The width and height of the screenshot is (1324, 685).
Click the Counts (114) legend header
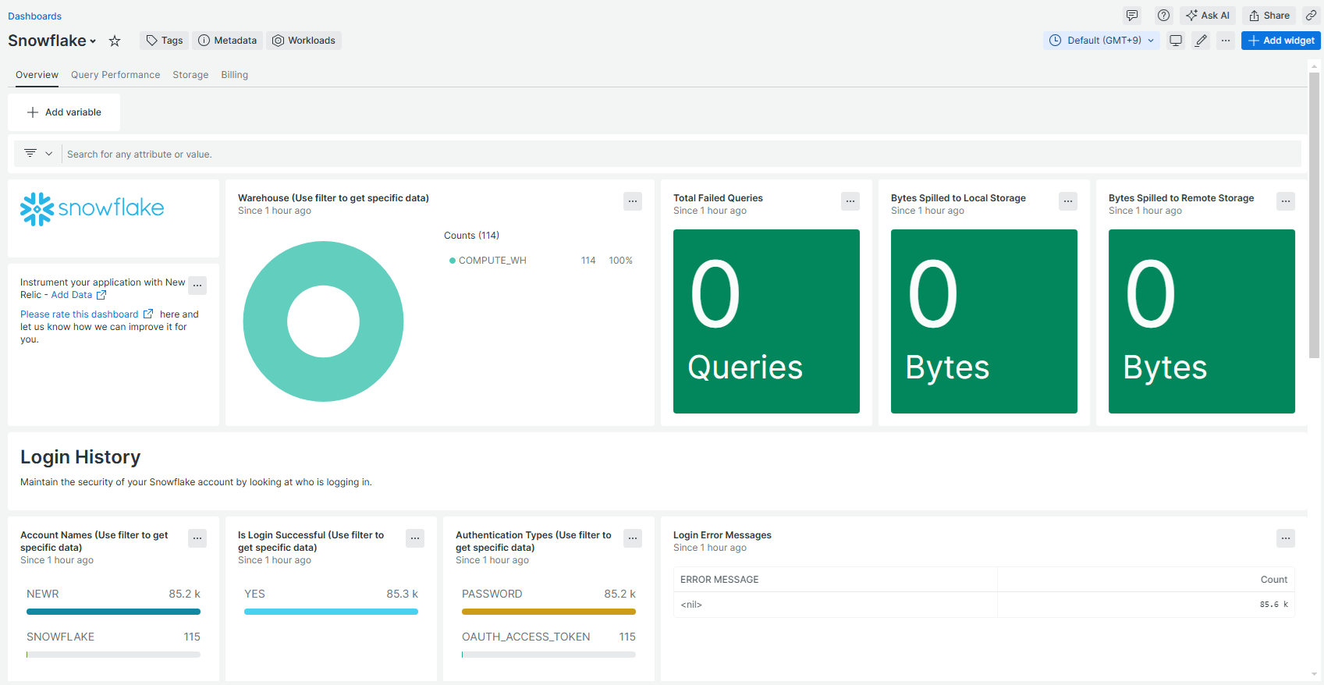click(x=471, y=236)
